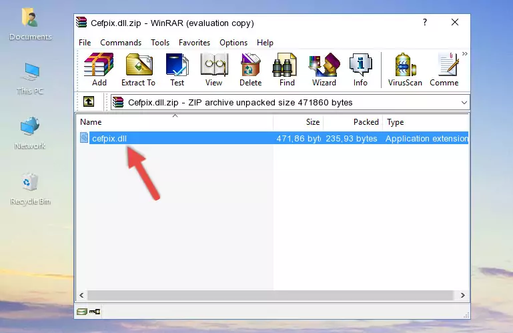Viewport: 513px width, 333px height.
Task: Click the Add toolbar icon
Action: [99, 70]
